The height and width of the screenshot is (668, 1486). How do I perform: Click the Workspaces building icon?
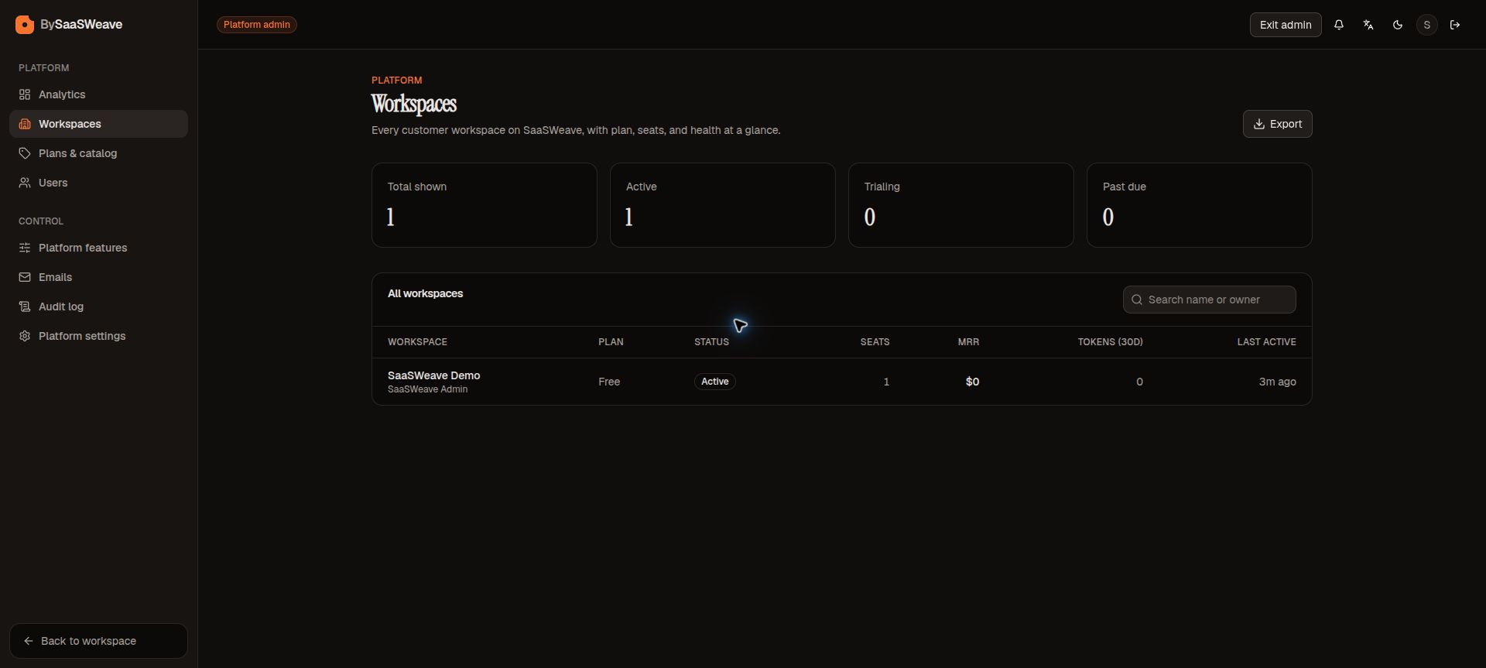tap(25, 124)
